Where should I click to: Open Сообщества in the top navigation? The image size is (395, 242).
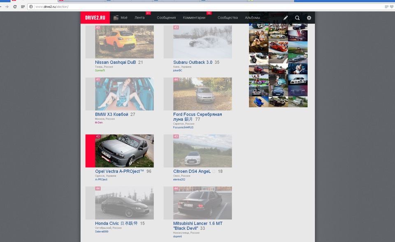click(228, 18)
